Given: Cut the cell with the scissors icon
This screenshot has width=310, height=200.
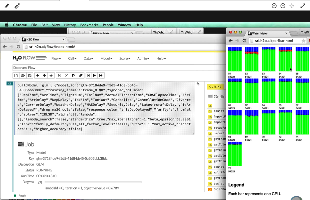Looking at the screenshot, I should (59, 75).
